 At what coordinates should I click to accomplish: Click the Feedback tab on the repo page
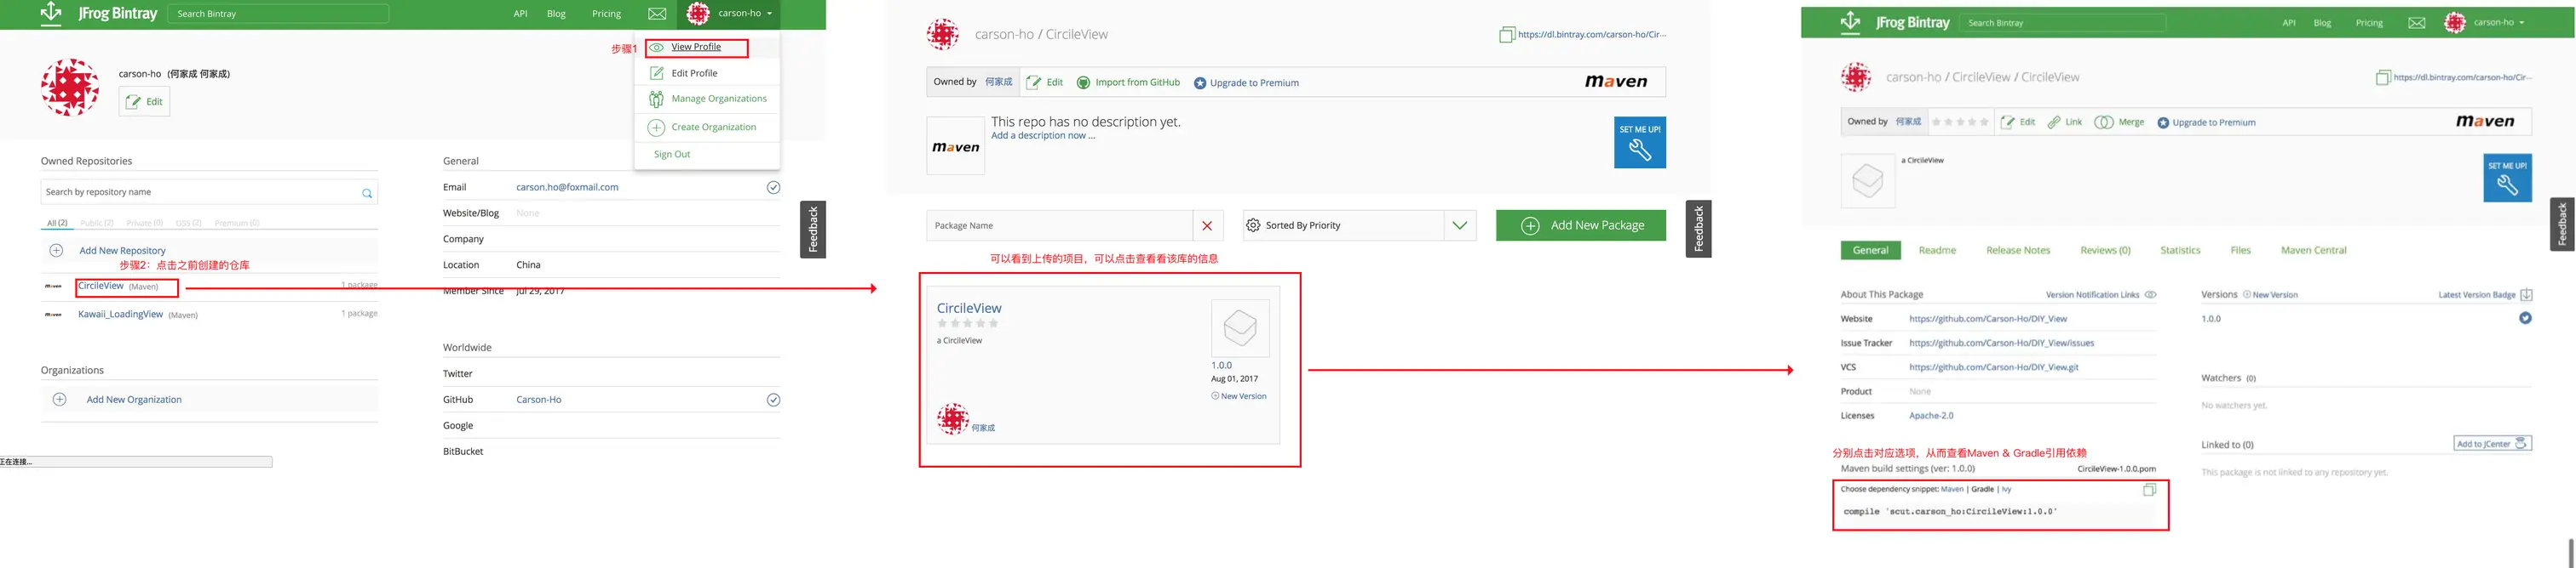(1698, 229)
